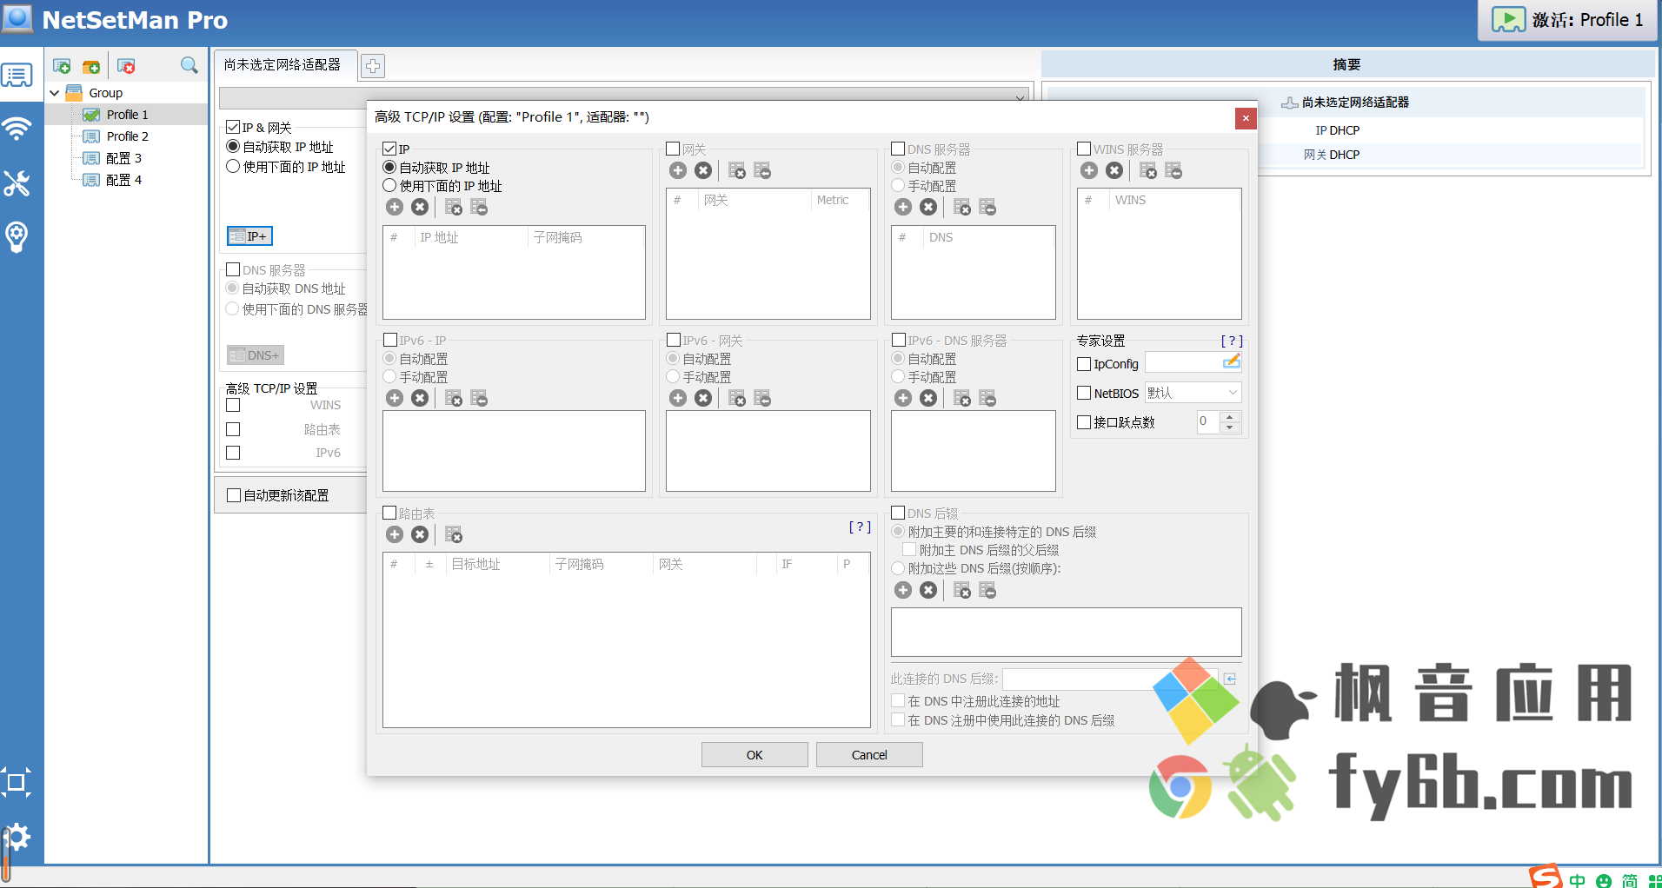
Task: Add DNS suffix entry plus icon
Action: pos(903,590)
